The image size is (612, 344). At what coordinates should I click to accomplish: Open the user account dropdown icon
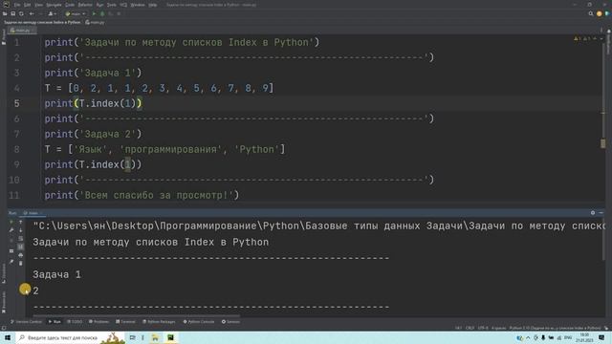click(52, 13)
